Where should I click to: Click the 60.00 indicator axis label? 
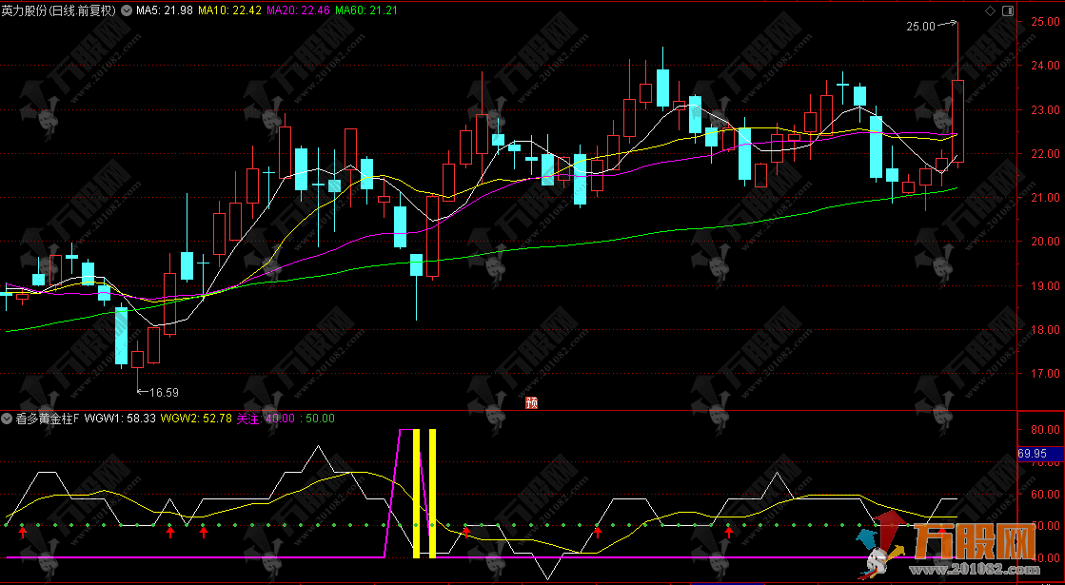click(1045, 494)
